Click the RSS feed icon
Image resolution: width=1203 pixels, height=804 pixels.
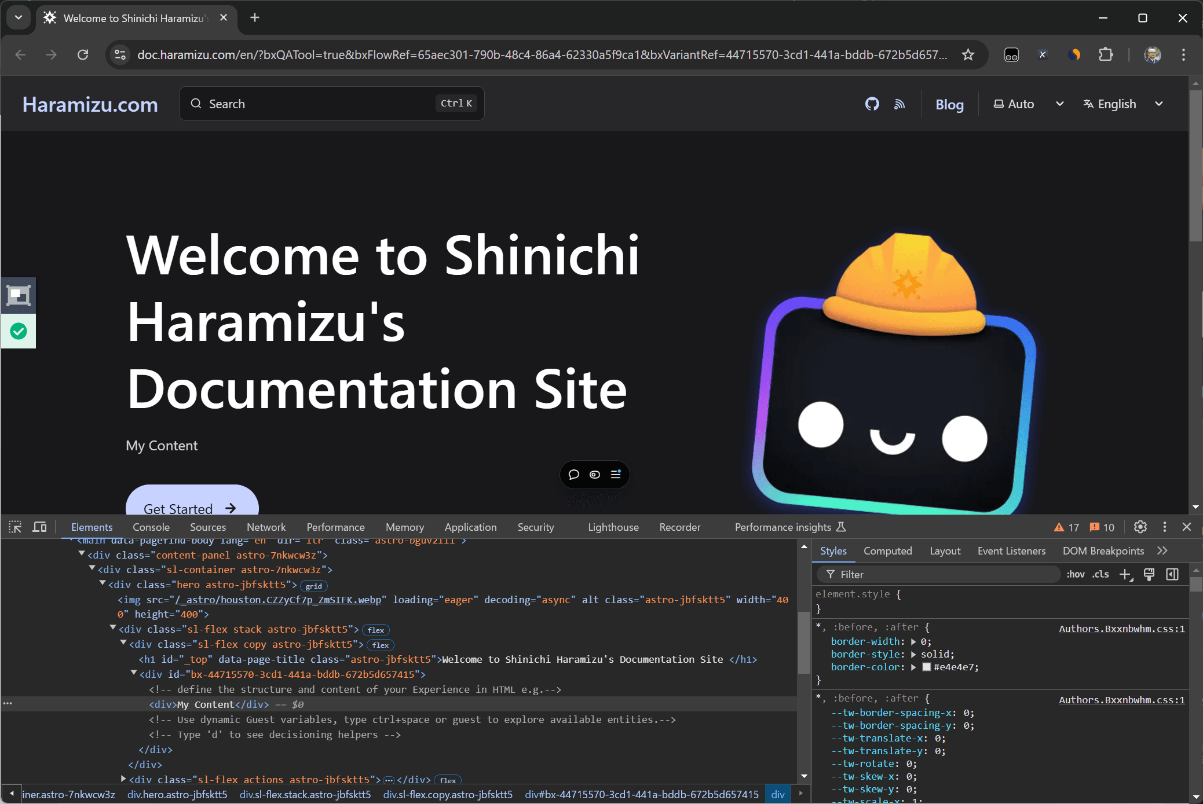tap(899, 104)
